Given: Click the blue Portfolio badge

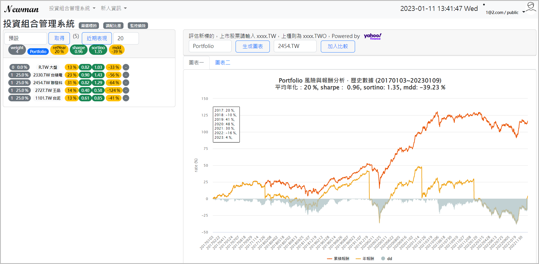Looking at the screenshot, I should [x=38, y=52].
